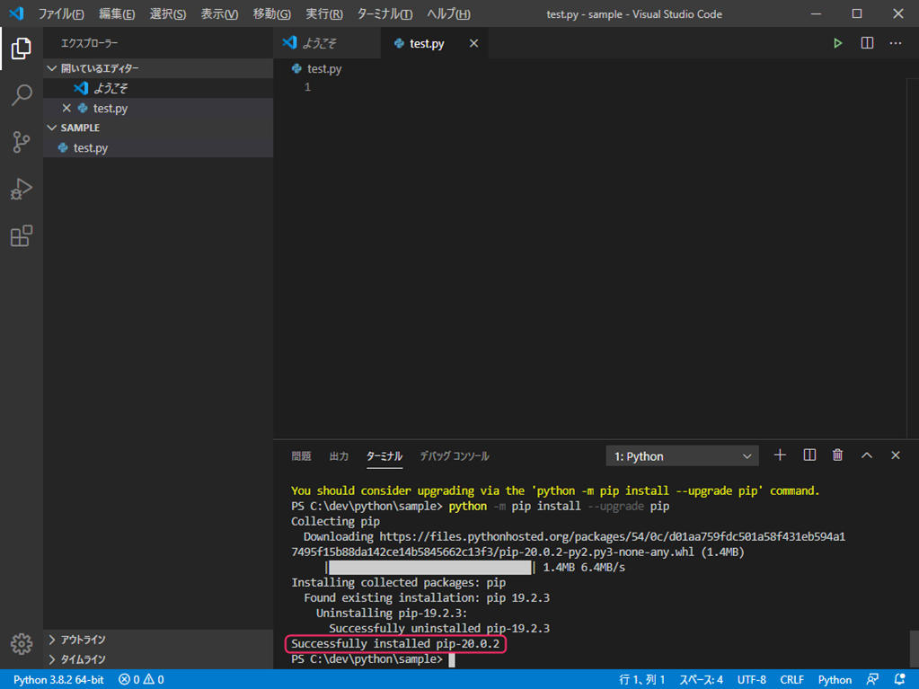Switch to the 問題 panel tab
This screenshot has height=689, width=919.
click(301, 455)
